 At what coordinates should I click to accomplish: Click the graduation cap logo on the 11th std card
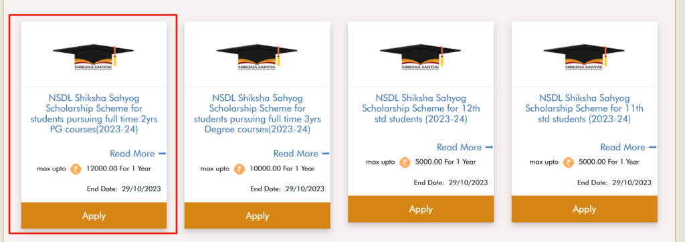pos(584,56)
